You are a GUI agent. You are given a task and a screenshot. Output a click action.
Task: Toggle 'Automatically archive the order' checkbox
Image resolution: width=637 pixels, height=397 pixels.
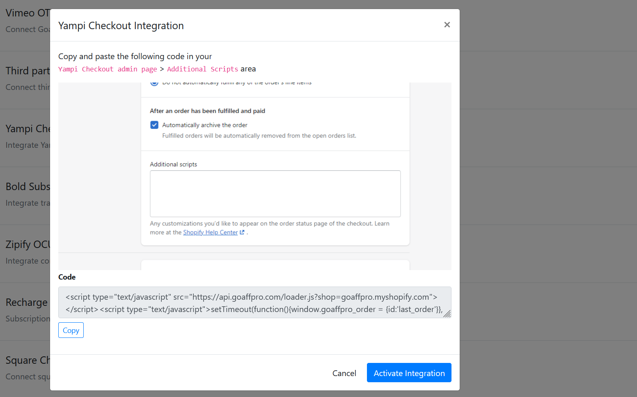[154, 125]
